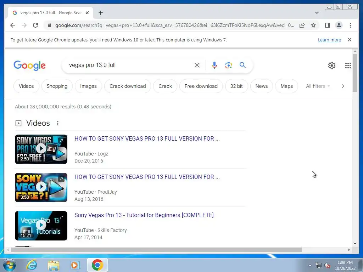Image resolution: width=363 pixels, height=272 pixels.
Task: Select the Chrome taskbar button
Action: click(x=97, y=265)
